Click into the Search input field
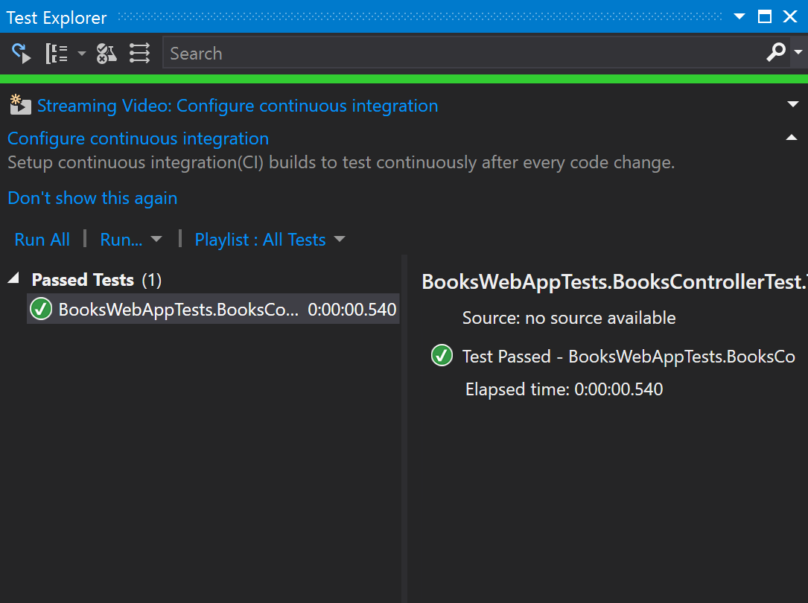This screenshot has width=808, height=603. tap(464, 53)
